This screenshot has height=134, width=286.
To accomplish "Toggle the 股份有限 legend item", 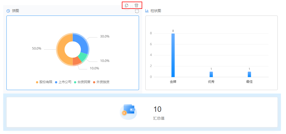I will (x=44, y=82).
